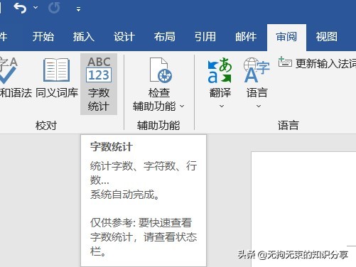This screenshot has width=356, height=267.
Task: Click the greyed Redo icon
Action: pyautogui.click(x=54, y=9)
